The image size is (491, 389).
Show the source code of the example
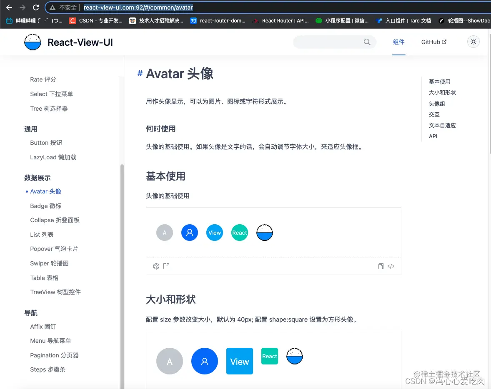391,266
